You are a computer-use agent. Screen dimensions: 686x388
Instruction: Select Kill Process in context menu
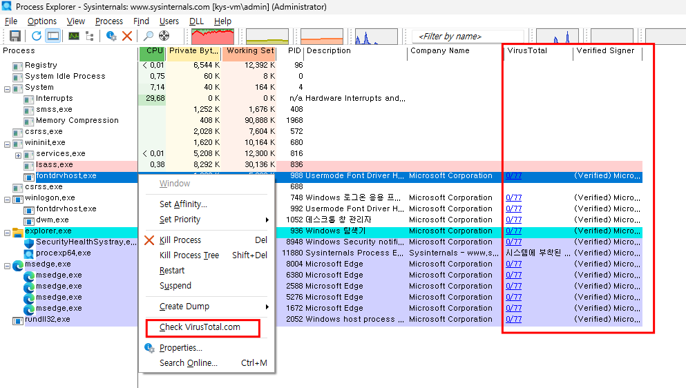coord(207,240)
